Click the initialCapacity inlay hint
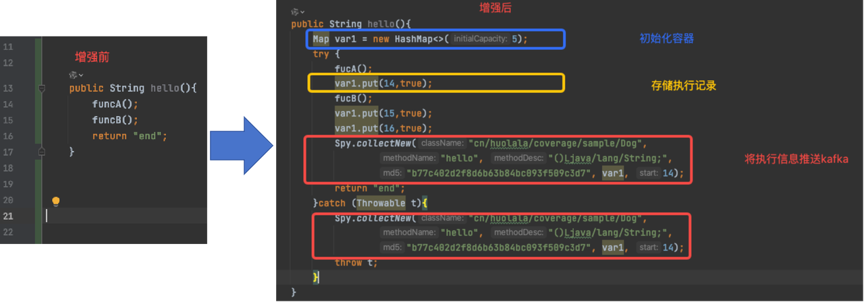Viewport: 864px width, 302px height. click(x=480, y=39)
